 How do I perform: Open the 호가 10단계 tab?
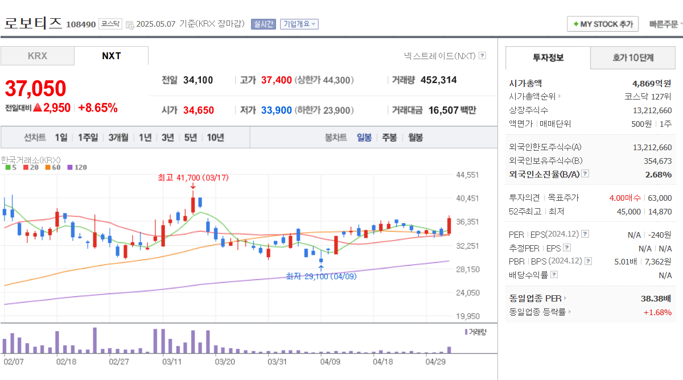[x=632, y=58]
